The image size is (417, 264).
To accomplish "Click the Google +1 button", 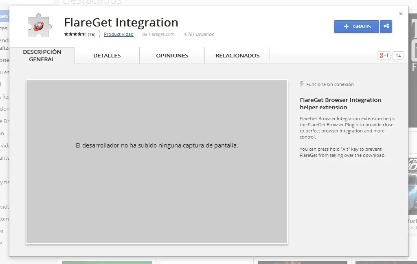I will pos(384,55).
